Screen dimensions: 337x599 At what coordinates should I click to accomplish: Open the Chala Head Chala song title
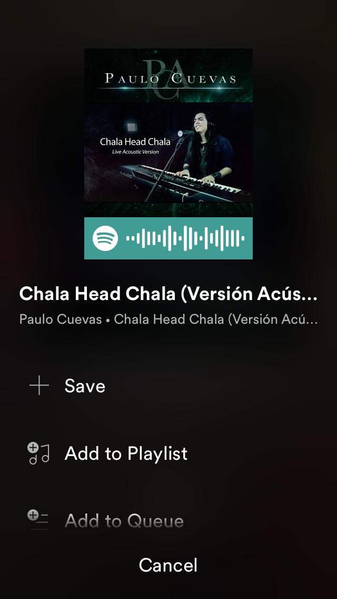coord(168,293)
